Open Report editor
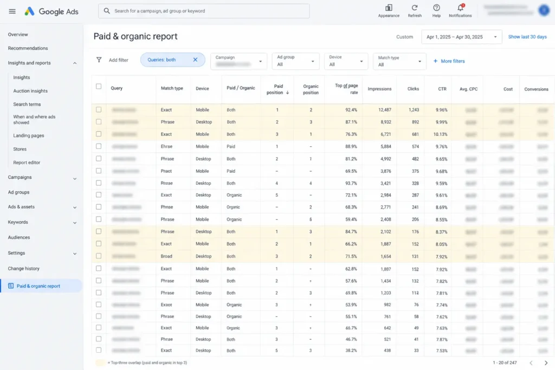Image resolution: width=555 pixels, height=370 pixels. 27,163
